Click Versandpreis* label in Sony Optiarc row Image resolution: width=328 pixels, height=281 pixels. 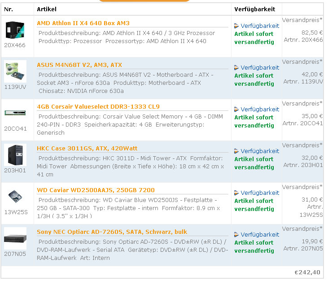(302, 228)
